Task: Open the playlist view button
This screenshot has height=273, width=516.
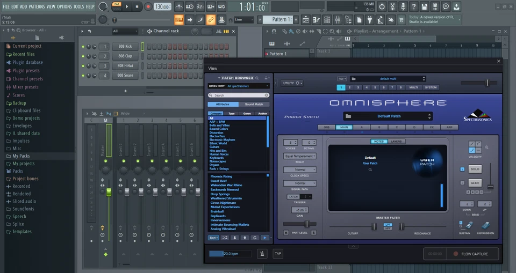Action: point(306,20)
